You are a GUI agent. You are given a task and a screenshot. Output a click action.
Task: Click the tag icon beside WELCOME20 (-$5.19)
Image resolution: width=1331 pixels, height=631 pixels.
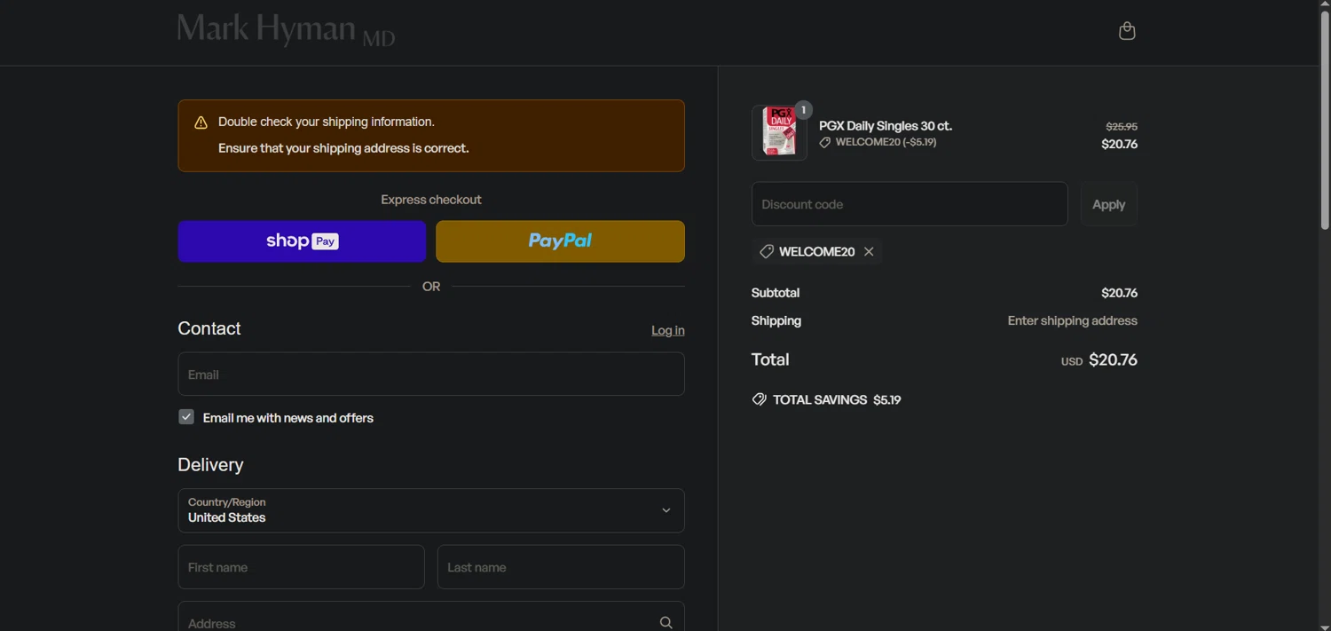825,142
